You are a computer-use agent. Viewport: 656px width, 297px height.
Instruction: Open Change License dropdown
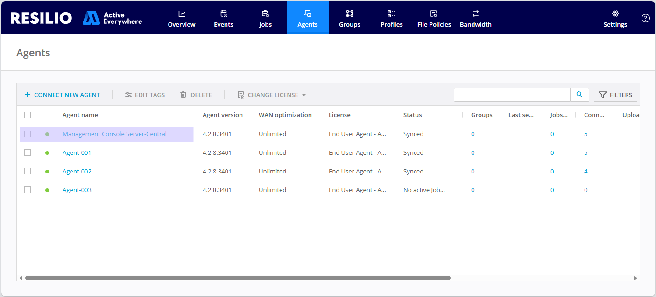[272, 95]
